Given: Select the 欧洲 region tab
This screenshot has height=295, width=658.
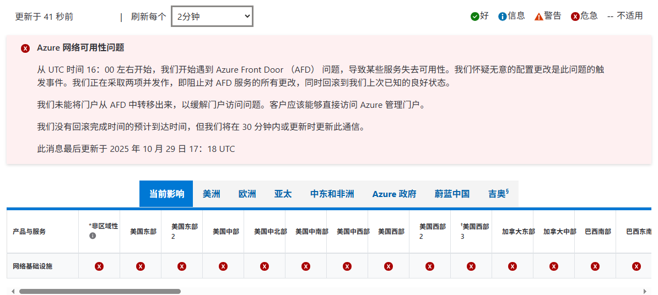Looking at the screenshot, I should [247, 194].
